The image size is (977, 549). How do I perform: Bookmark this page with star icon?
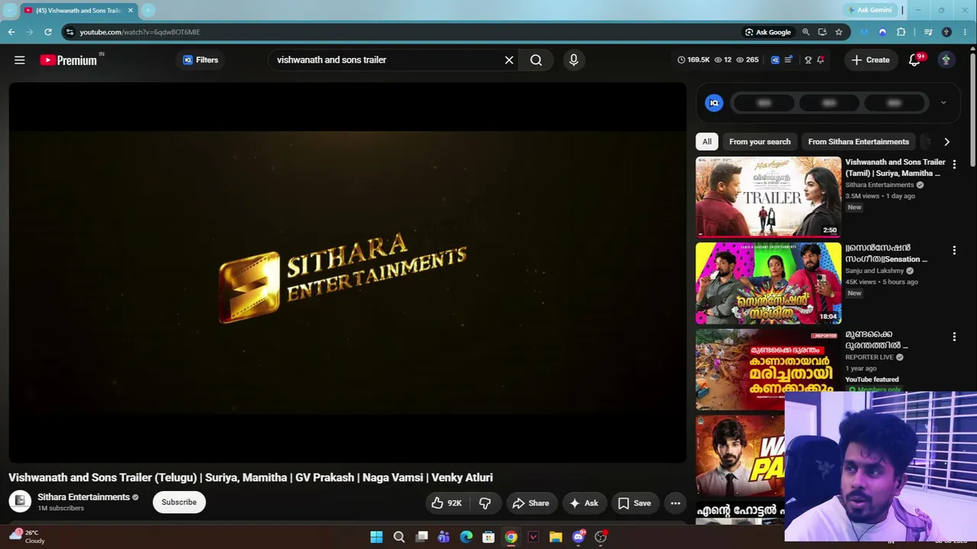click(839, 32)
